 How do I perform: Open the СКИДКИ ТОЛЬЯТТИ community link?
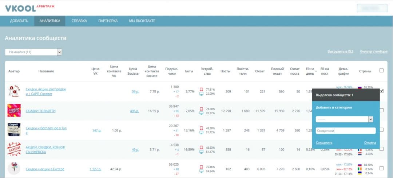[41, 111]
